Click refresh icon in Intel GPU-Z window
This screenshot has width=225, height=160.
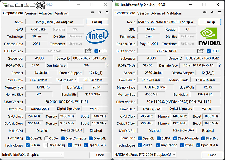(x=100, y=12)
